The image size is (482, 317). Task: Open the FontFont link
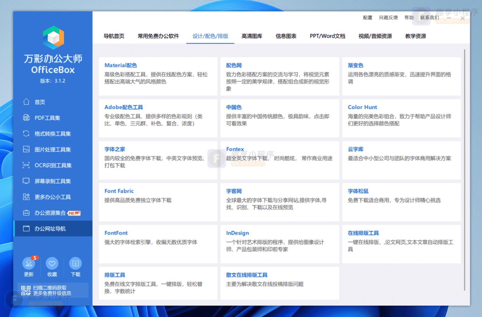click(116, 233)
